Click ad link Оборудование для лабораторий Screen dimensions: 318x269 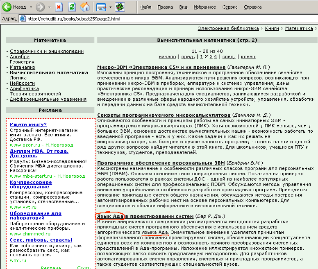tap(36, 215)
